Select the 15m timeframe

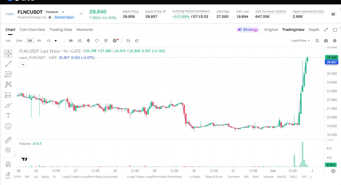coord(19,40)
